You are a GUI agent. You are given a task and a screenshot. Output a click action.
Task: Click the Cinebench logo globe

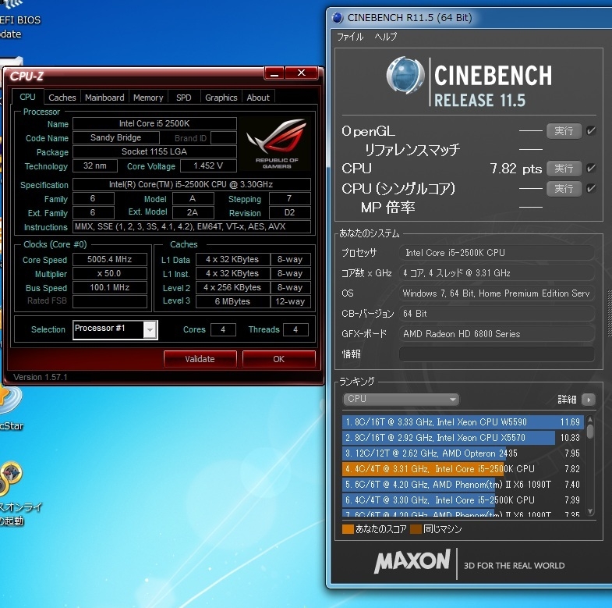coord(405,76)
